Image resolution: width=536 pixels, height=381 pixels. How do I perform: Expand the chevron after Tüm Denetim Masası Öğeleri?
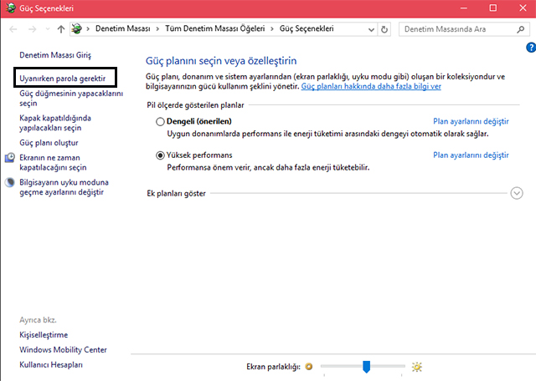272,29
